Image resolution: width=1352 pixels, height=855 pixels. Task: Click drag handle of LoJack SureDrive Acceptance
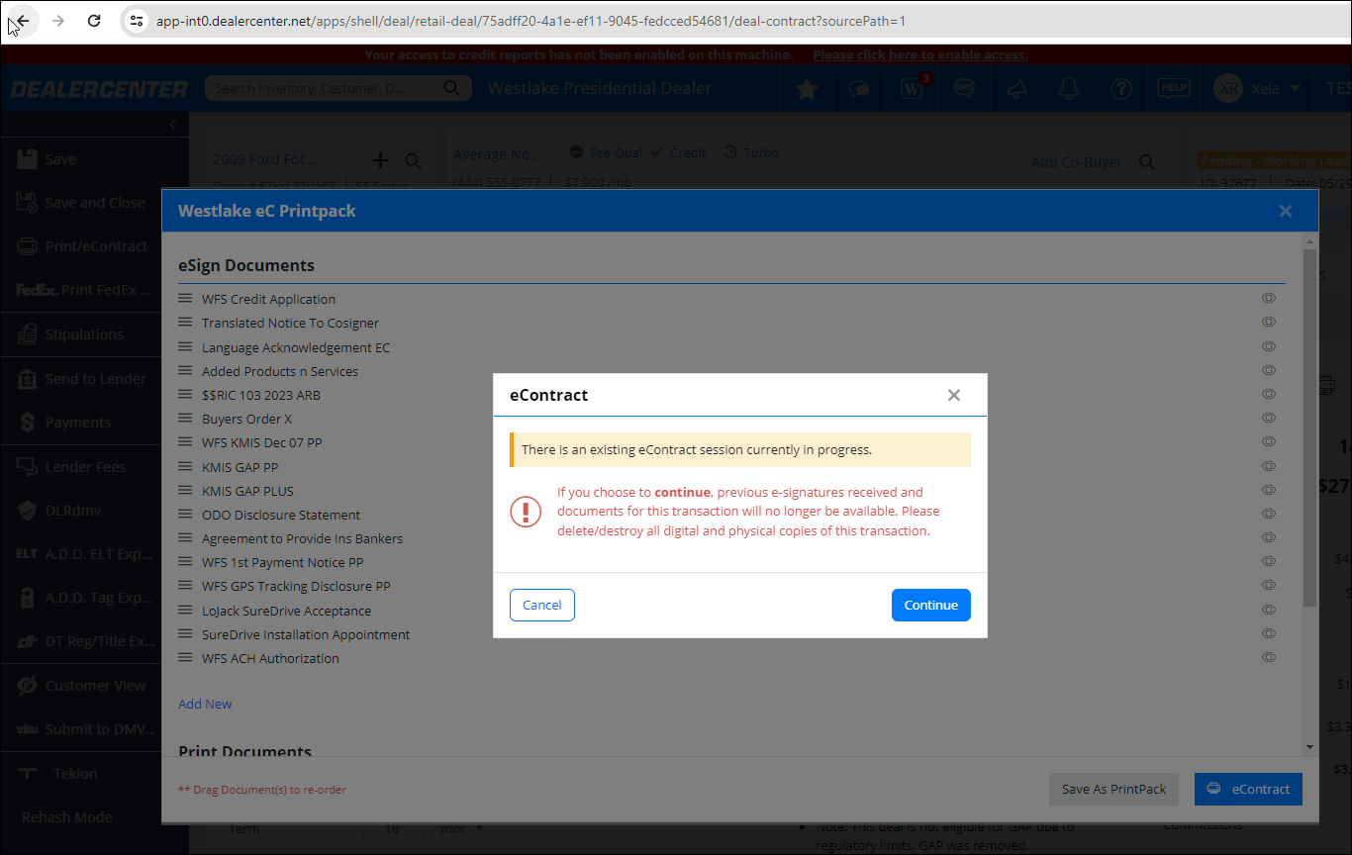point(184,610)
